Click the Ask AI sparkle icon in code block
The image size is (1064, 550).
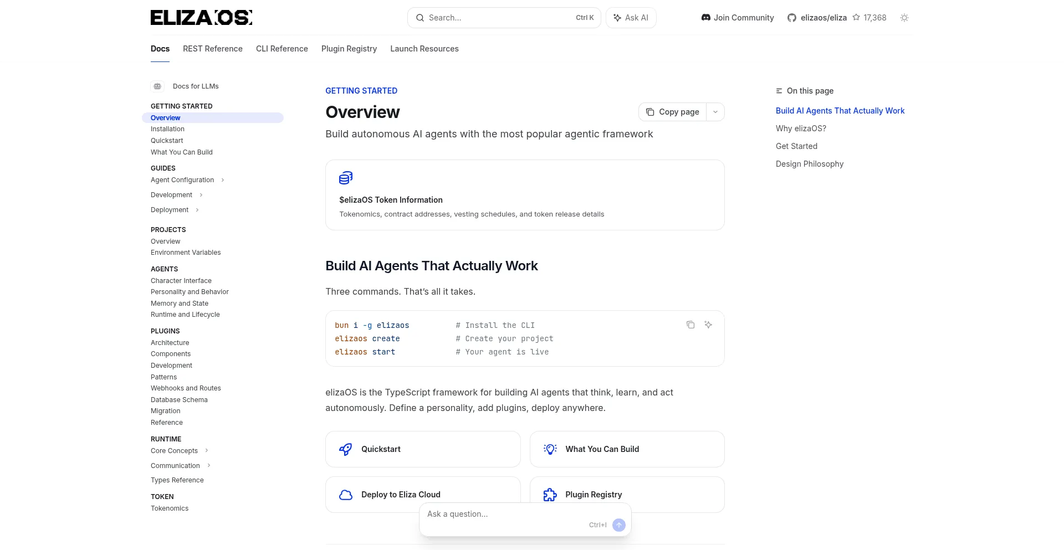(708, 325)
